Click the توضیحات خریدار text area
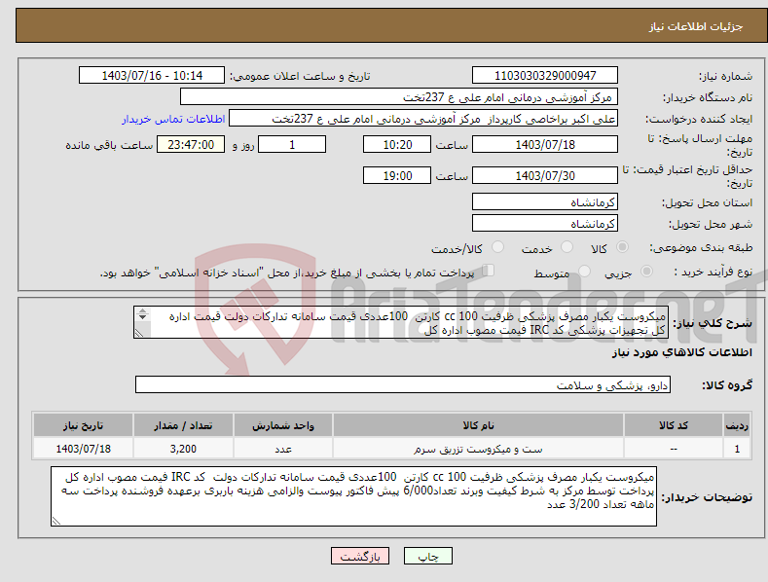Viewport: 768px width, 582px height. coord(353,496)
